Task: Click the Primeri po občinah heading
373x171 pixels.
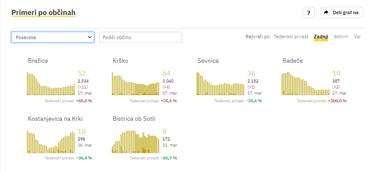Action: coord(44,12)
